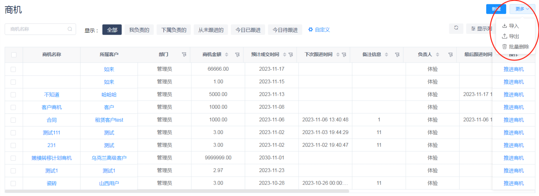This screenshot has height=196, width=539.
Task: Check the row for 不知道
Action: point(13,95)
